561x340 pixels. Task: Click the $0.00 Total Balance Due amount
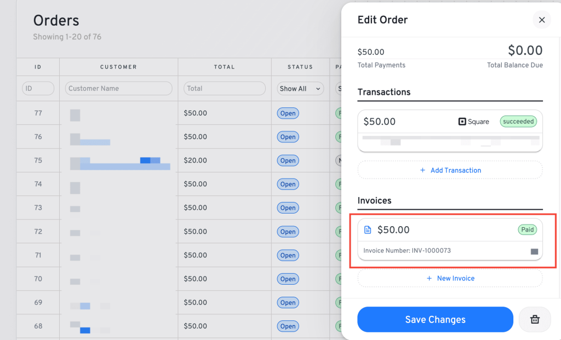pyautogui.click(x=525, y=51)
